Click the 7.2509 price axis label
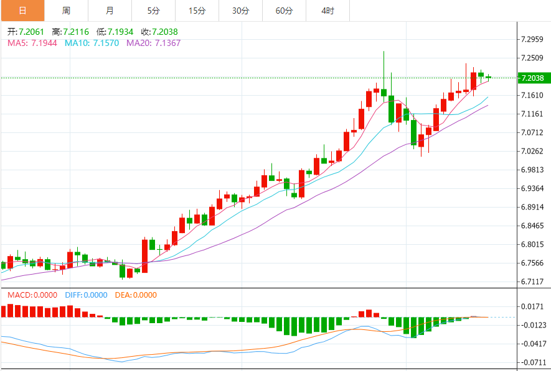The height and width of the screenshot is (371, 551). point(532,58)
